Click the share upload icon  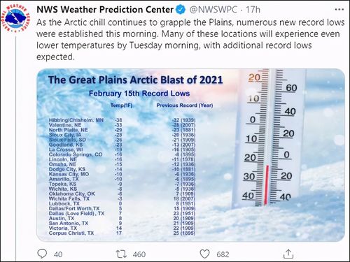288,254
